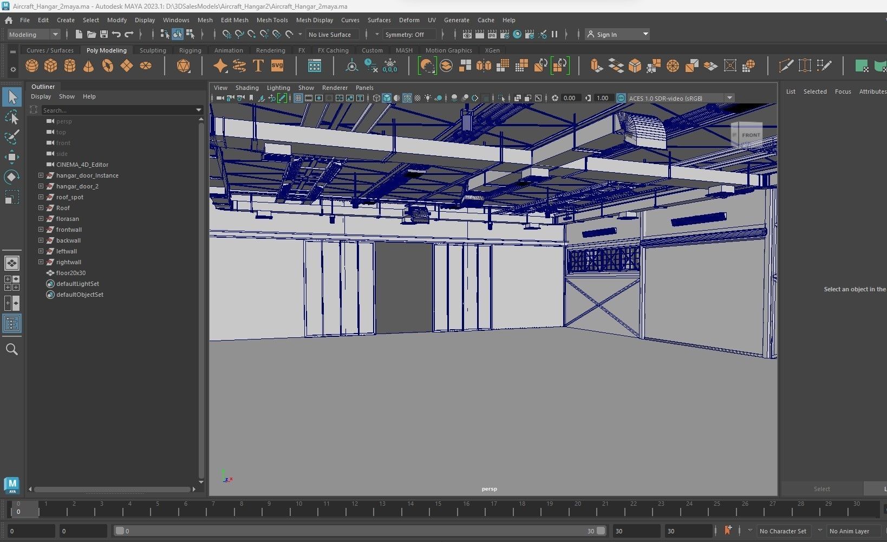The width and height of the screenshot is (887, 542).
Task: Activate the Scale tool
Action: coord(12,197)
